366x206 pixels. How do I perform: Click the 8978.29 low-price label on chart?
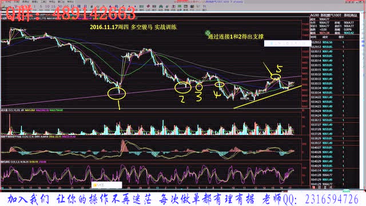click(244, 98)
